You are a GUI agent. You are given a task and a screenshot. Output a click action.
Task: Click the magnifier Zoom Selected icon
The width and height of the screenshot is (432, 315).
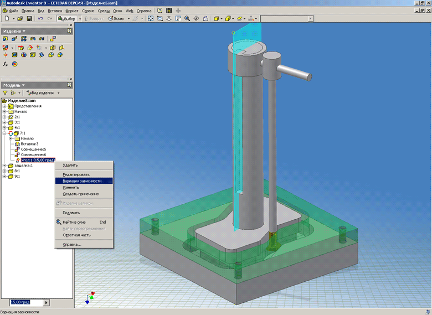click(x=187, y=18)
